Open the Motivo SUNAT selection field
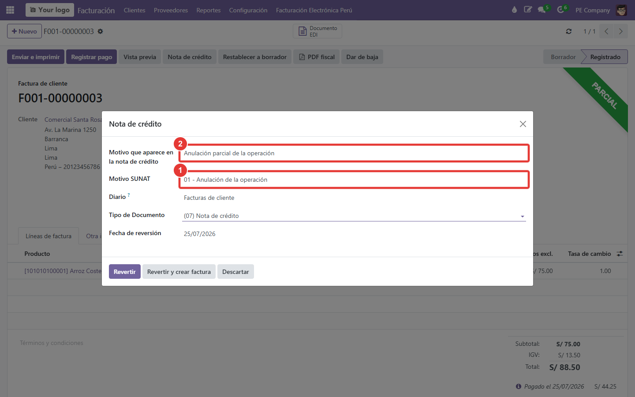The width and height of the screenshot is (635, 397). (354, 180)
